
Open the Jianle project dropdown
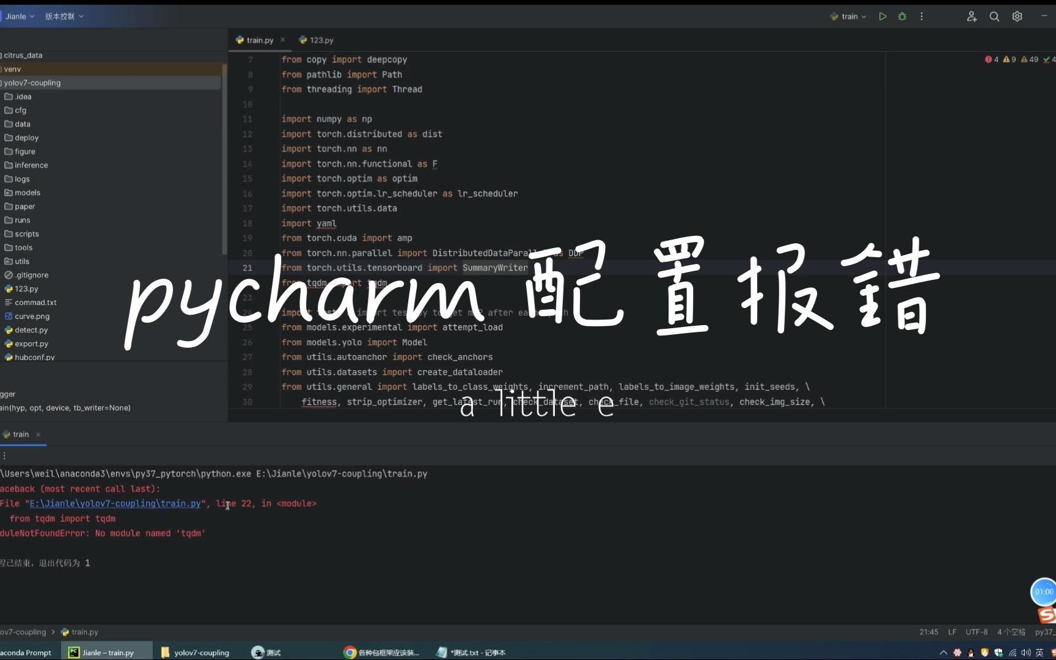(20, 16)
